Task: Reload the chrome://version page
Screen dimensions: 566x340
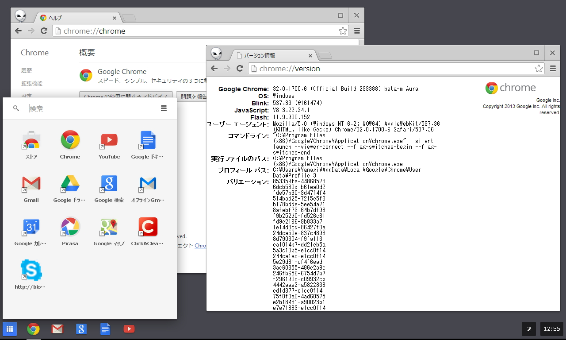Action: (x=240, y=68)
